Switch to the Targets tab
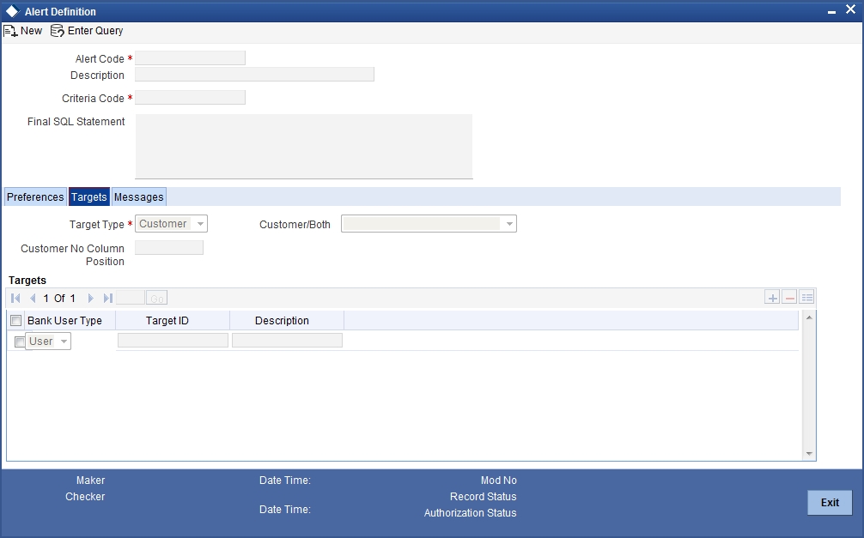The width and height of the screenshot is (864, 538). point(88,197)
